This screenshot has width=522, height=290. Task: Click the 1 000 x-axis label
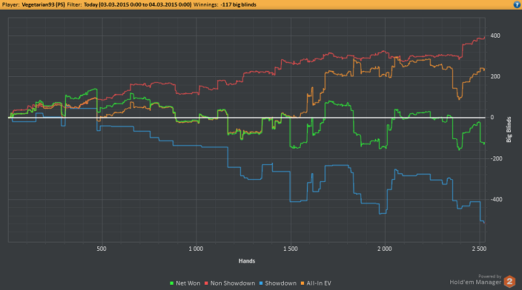click(196, 249)
